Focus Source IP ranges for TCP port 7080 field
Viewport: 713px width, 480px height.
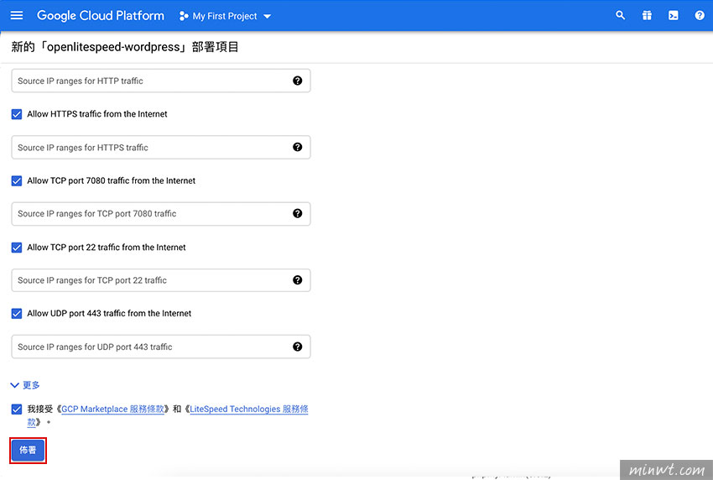pyautogui.click(x=161, y=213)
